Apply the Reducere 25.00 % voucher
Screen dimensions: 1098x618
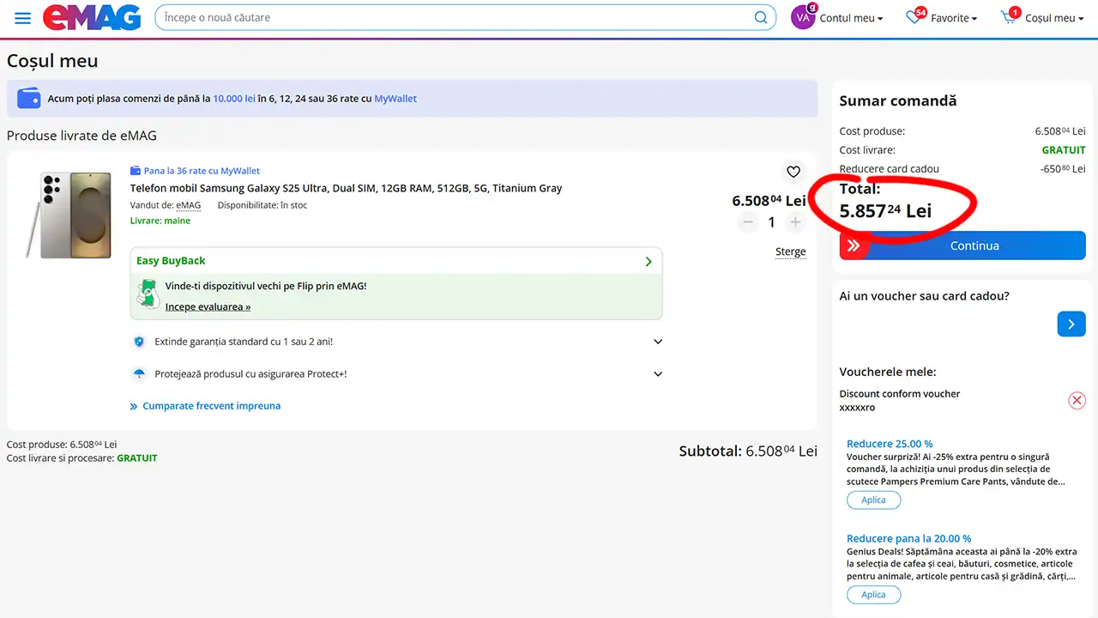tap(873, 500)
